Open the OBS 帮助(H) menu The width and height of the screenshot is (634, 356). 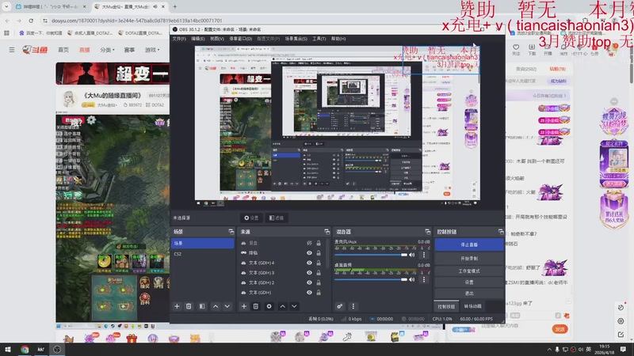[x=338, y=39]
